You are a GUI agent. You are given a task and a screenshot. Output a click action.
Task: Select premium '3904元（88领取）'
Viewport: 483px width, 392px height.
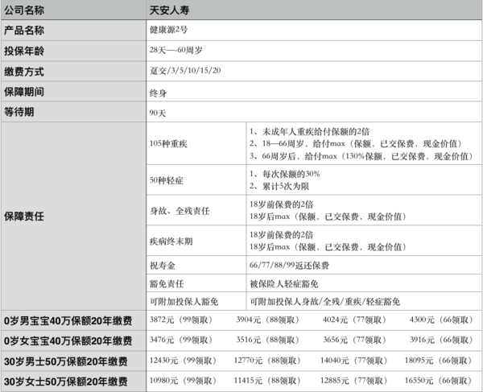[268, 320]
